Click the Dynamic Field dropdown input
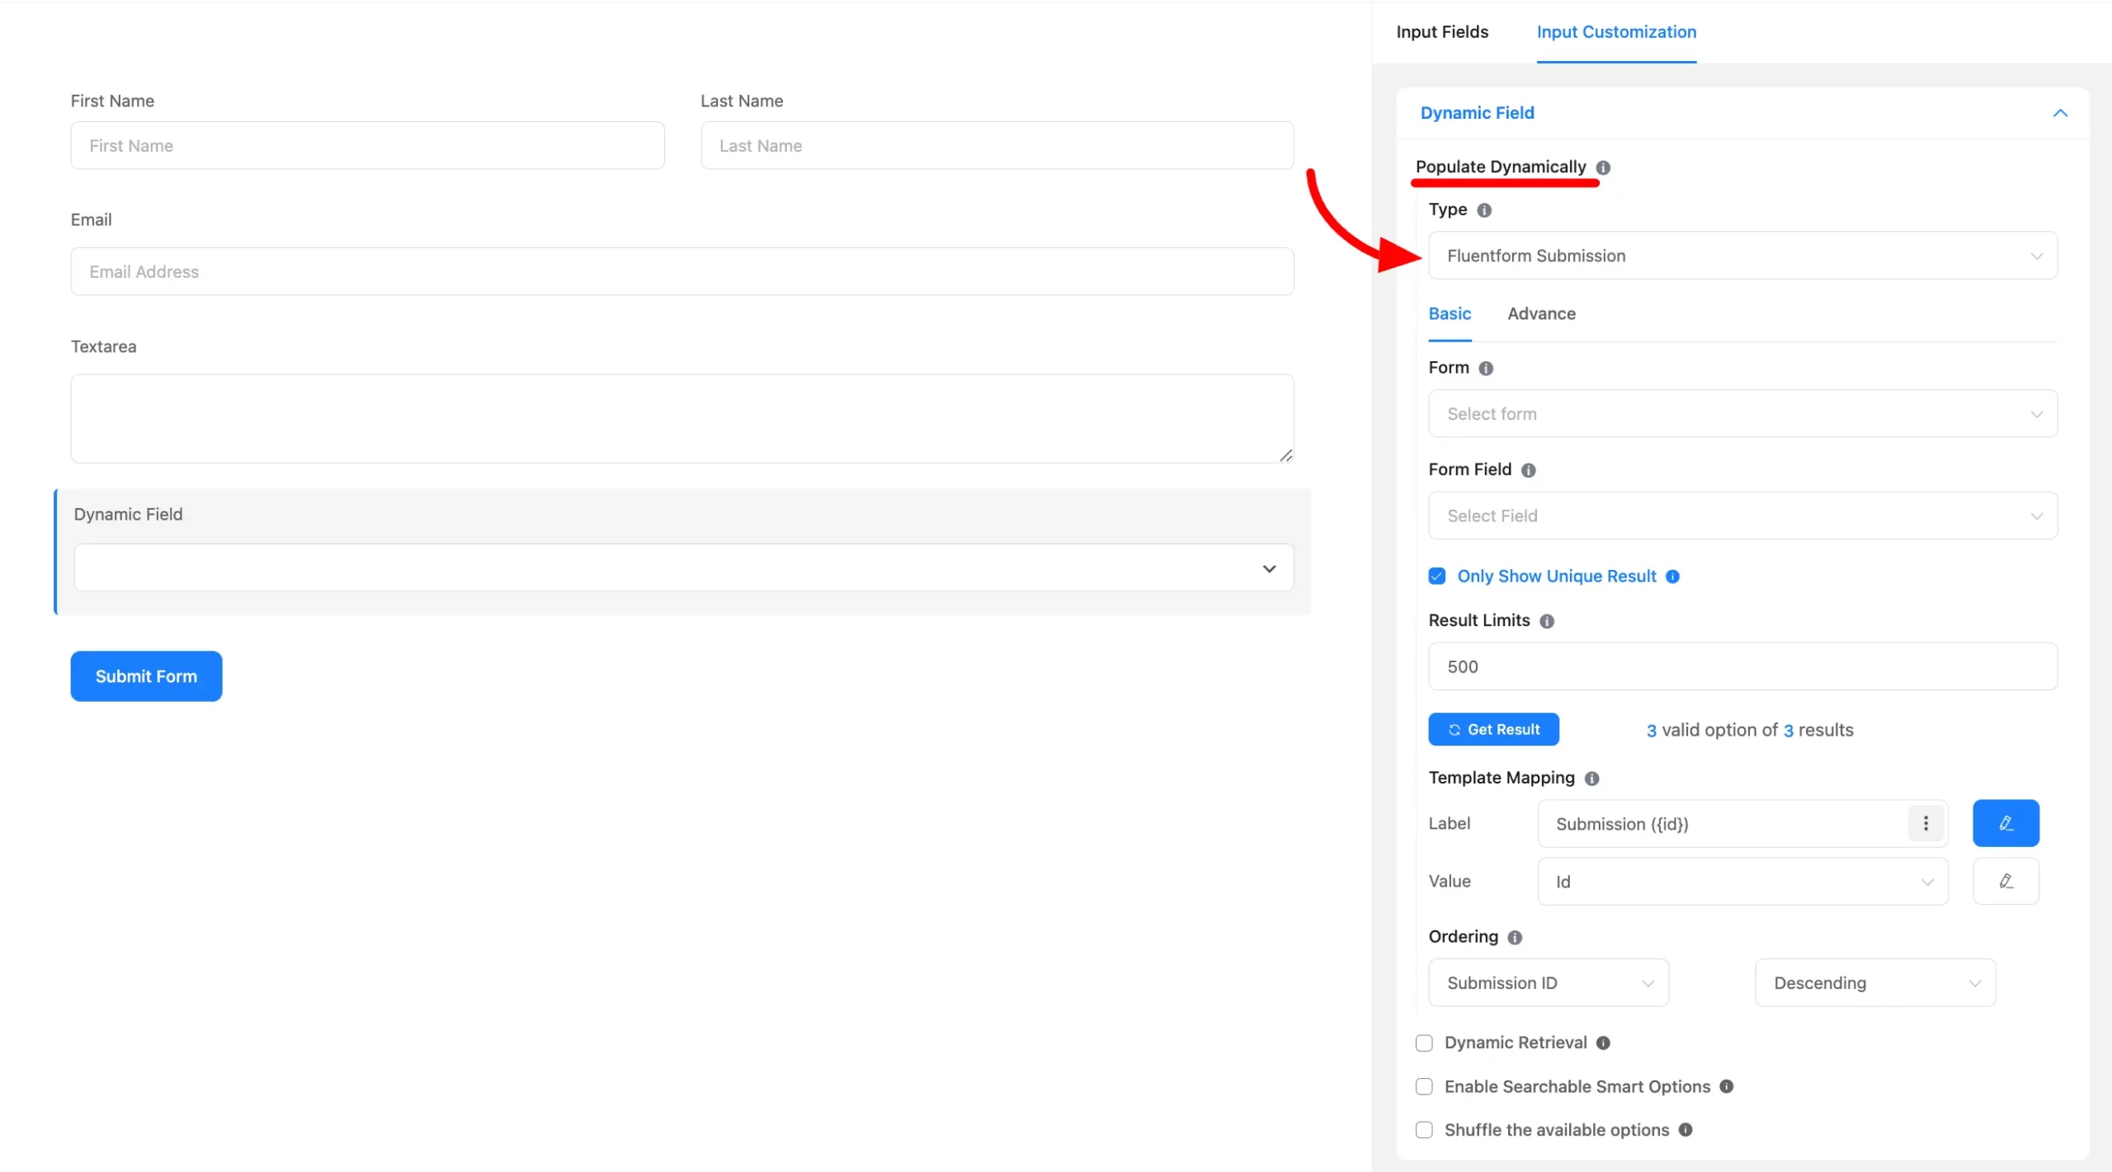 point(684,566)
